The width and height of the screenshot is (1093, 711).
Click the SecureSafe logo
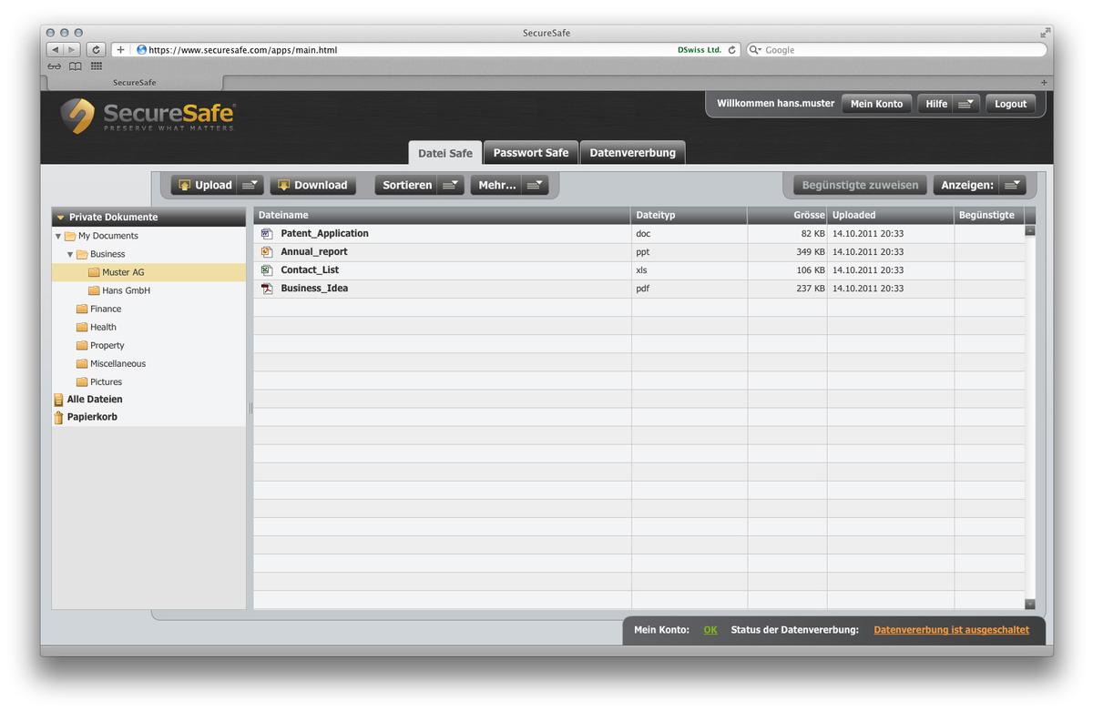click(x=148, y=116)
